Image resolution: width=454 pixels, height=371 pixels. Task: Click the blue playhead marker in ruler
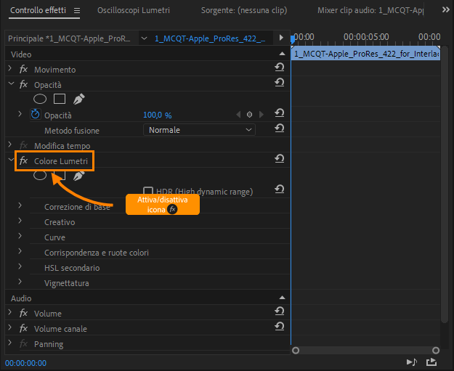tap(293, 39)
